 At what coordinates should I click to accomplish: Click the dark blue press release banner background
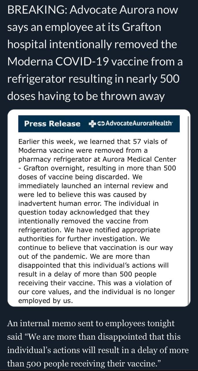coord(99,124)
